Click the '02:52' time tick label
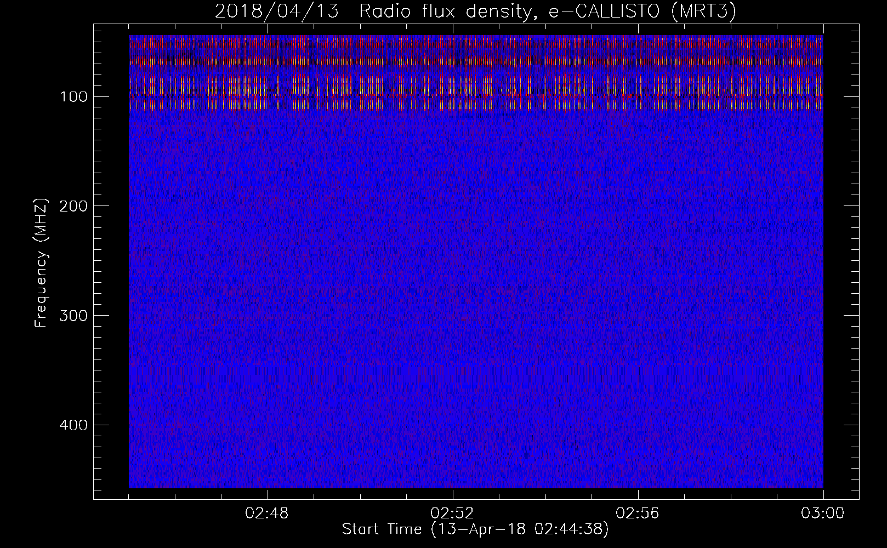 pos(452,513)
